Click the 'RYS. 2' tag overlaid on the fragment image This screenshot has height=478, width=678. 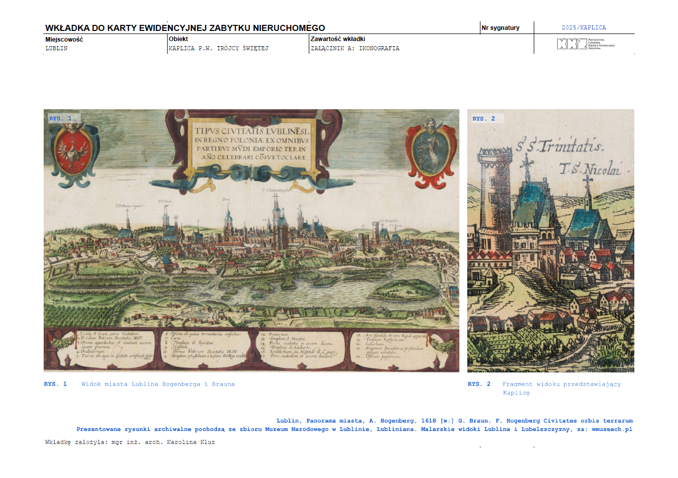(x=484, y=118)
